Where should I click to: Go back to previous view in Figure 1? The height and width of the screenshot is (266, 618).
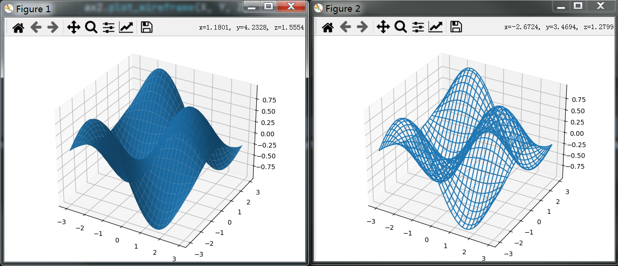click(36, 28)
